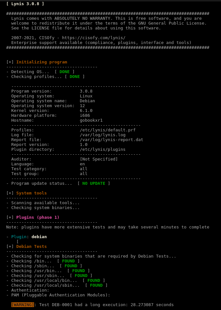Click the 28.273087 seconds execution time

click(152, 305)
